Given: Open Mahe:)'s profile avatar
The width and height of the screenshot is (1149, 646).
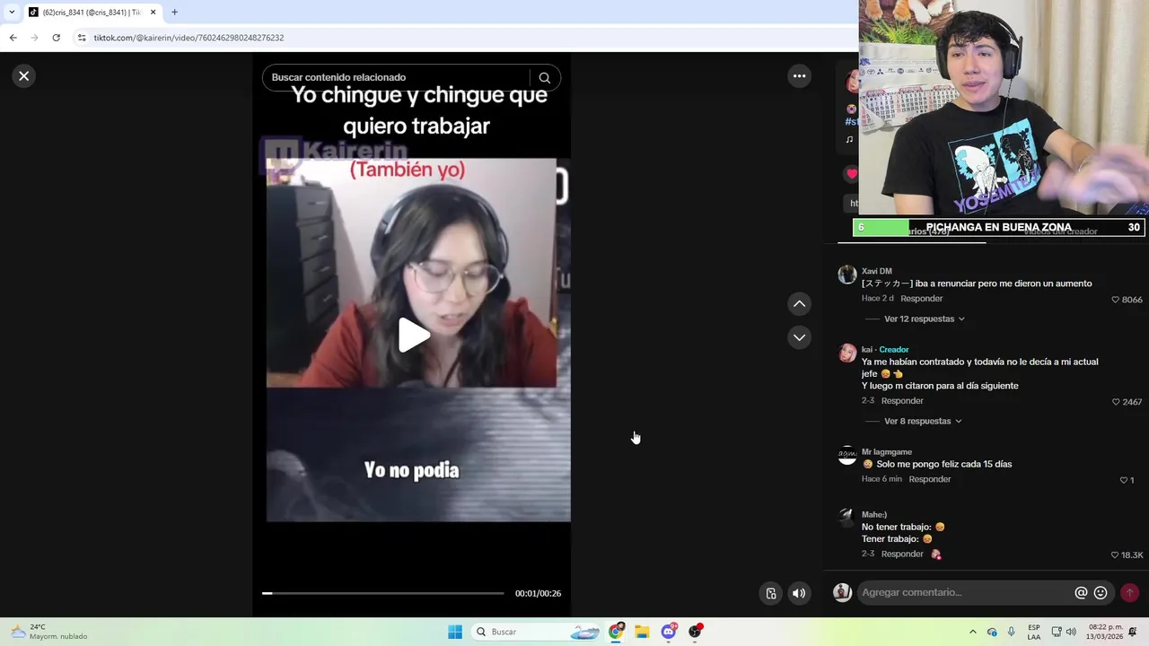Looking at the screenshot, I should pos(846,517).
